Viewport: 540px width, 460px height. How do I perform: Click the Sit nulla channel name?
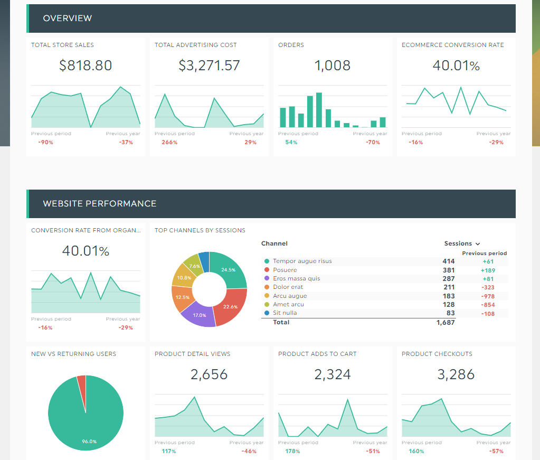(x=285, y=313)
